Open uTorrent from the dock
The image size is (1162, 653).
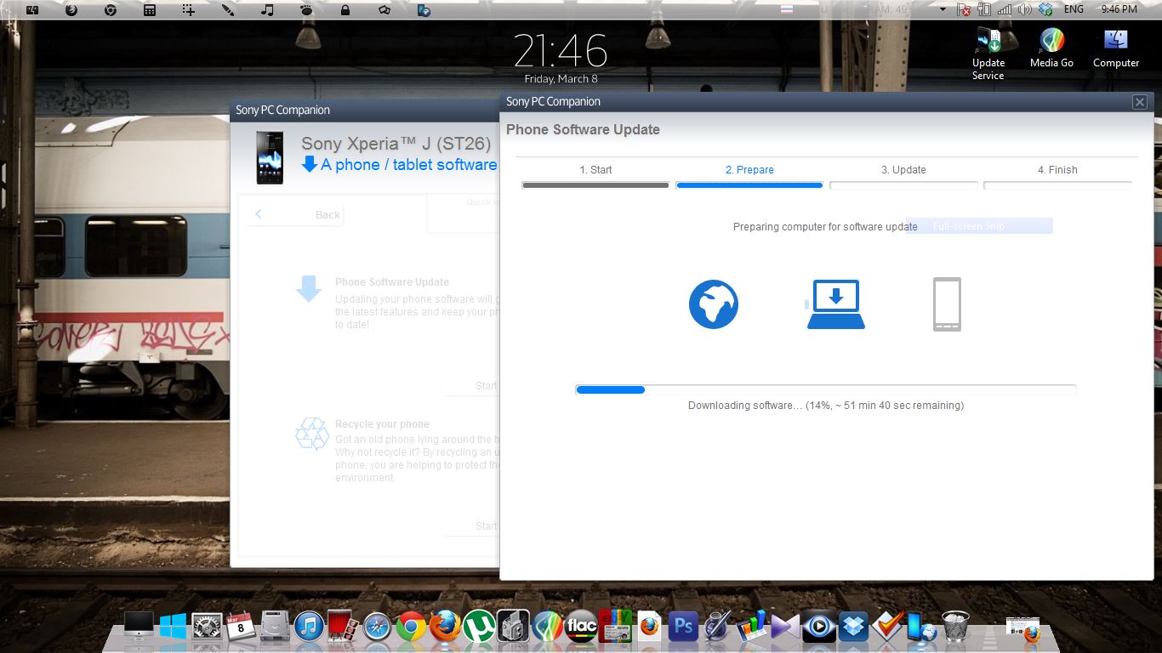pyautogui.click(x=479, y=627)
